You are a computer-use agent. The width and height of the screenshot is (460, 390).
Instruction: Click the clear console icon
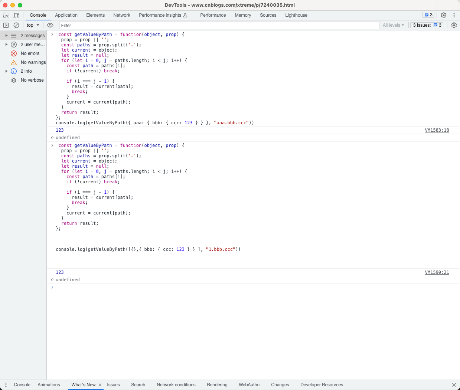coord(16,25)
